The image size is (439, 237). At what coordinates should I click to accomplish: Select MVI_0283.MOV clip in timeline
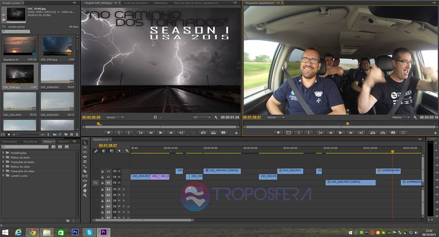(290, 171)
